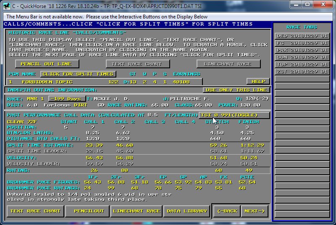Click the earnings value 40108

click(181, 82)
